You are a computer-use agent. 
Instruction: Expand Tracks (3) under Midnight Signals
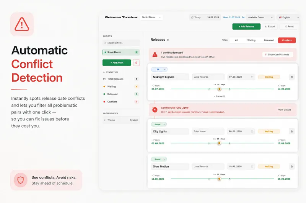tap(219, 96)
